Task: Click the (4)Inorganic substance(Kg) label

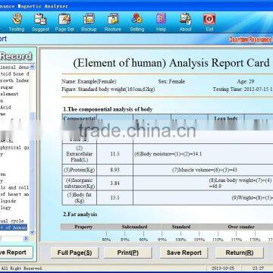Action: [80, 184]
